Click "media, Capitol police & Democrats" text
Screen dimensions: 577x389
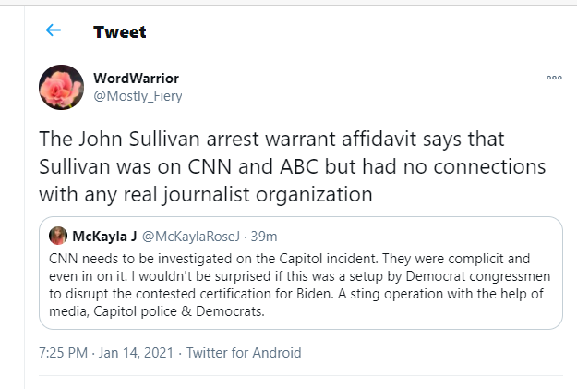[157, 311]
